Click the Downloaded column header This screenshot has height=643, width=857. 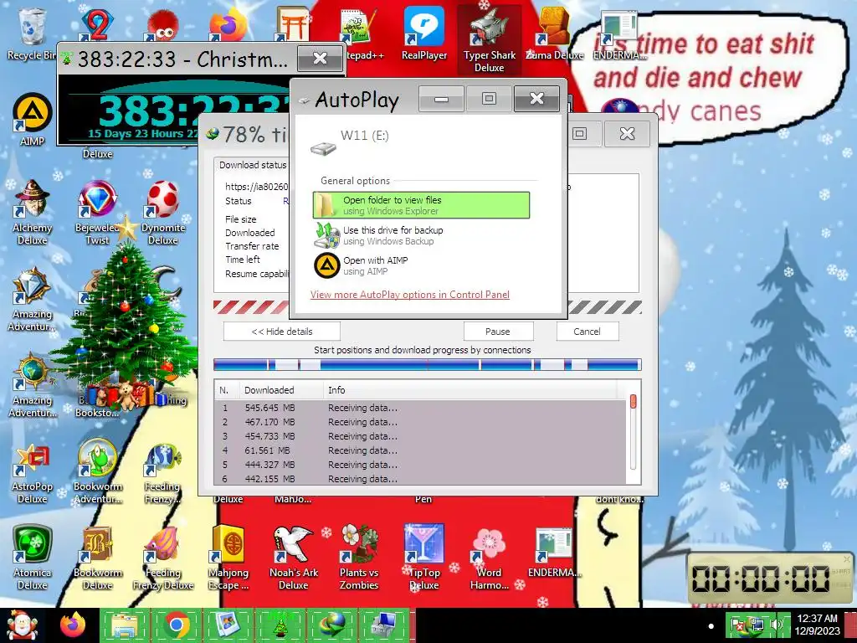[281, 390]
